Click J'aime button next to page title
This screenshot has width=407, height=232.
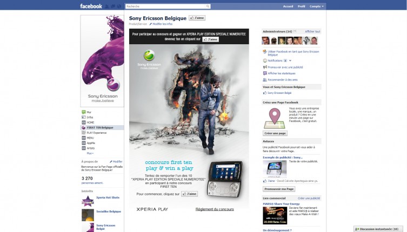pos(197,18)
